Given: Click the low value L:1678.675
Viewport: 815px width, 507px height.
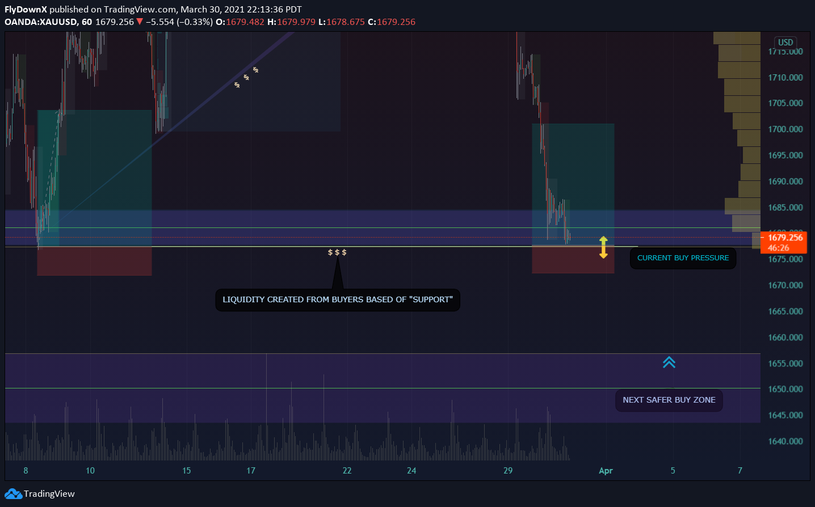Looking at the screenshot, I should tap(342, 22).
